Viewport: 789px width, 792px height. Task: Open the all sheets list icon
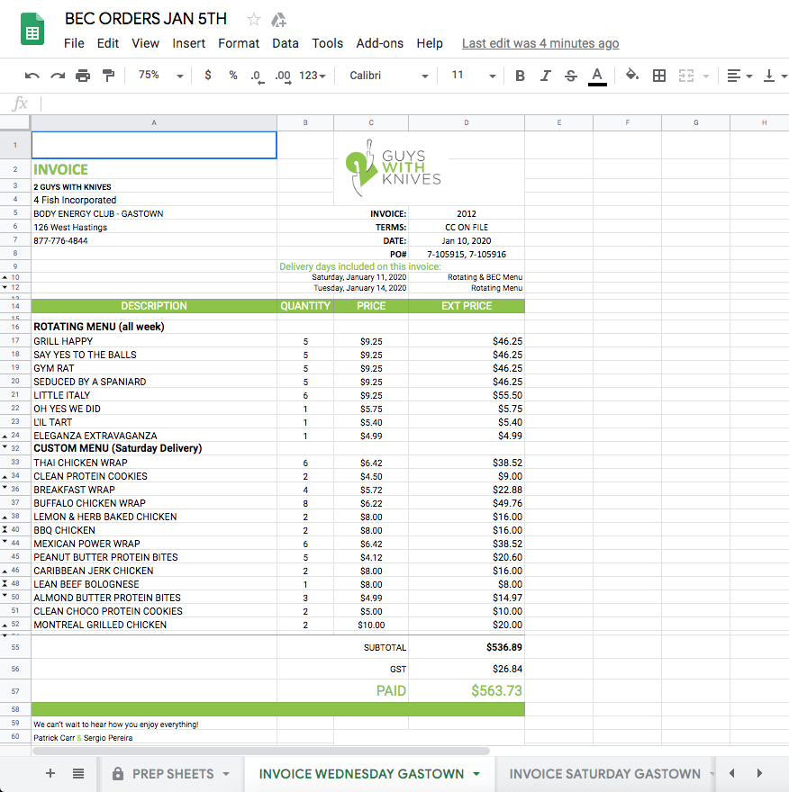[x=78, y=773]
